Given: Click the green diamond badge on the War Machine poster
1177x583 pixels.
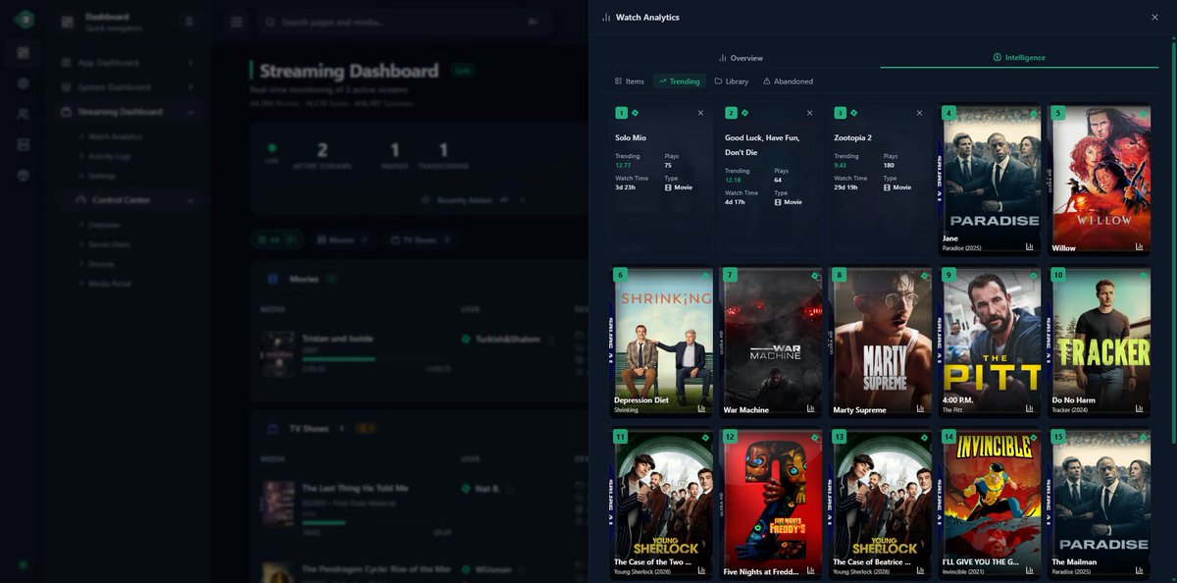Looking at the screenshot, I should [x=813, y=275].
